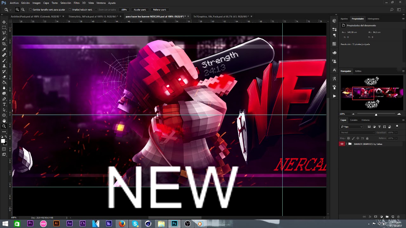The height and width of the screenshot is (228, 406).
Task: Select the Horizontal Type tool
Action: pyautogui.click(x=4, y=104)
